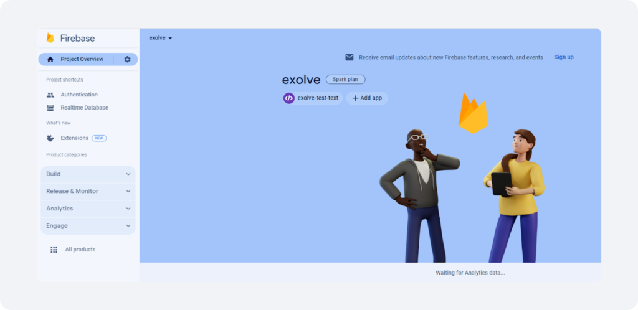Click the Extensions puzzle icon
This screenshot has height=310, width=638.
tap(50, 138)
